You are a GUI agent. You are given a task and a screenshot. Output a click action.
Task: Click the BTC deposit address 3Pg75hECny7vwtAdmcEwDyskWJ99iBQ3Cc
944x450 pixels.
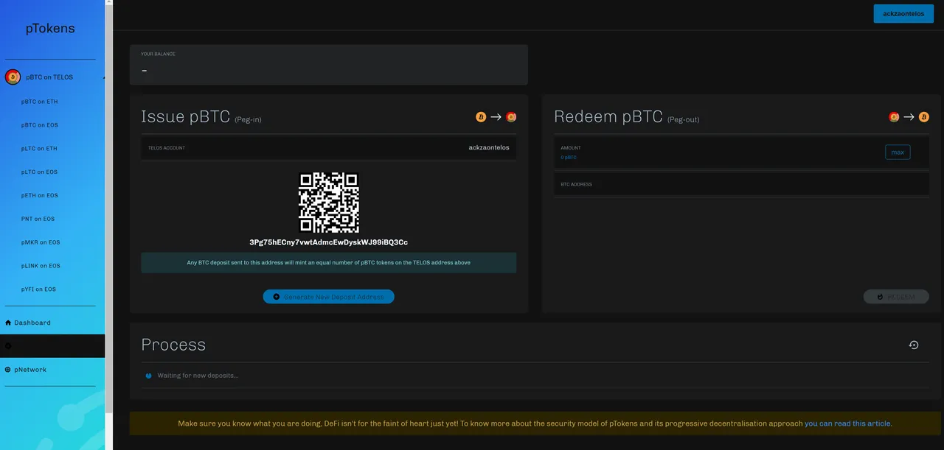(329, 242)
